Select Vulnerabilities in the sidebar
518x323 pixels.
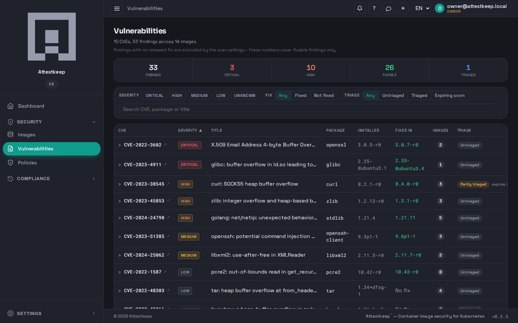[x=51, y=149]
